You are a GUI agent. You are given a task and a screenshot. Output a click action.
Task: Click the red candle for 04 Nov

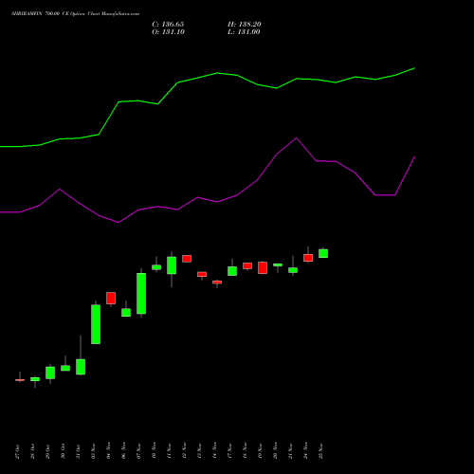(111, 299)
